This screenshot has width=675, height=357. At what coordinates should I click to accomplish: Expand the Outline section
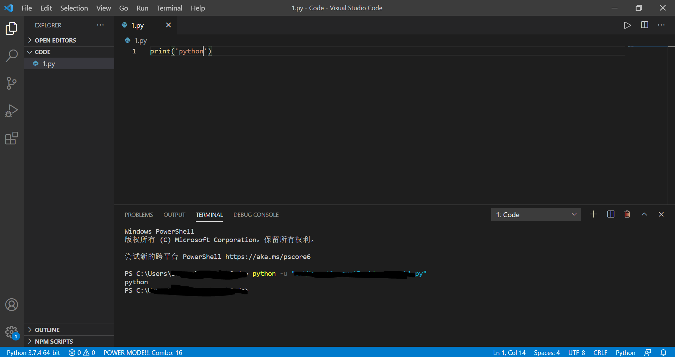(69, 330)
